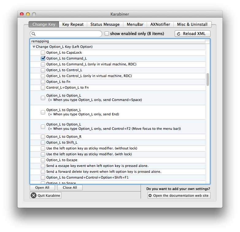Enable left option sticky modifier without lock
The width and height of the screenshot is (240, 232).
(x=43, y=148)
